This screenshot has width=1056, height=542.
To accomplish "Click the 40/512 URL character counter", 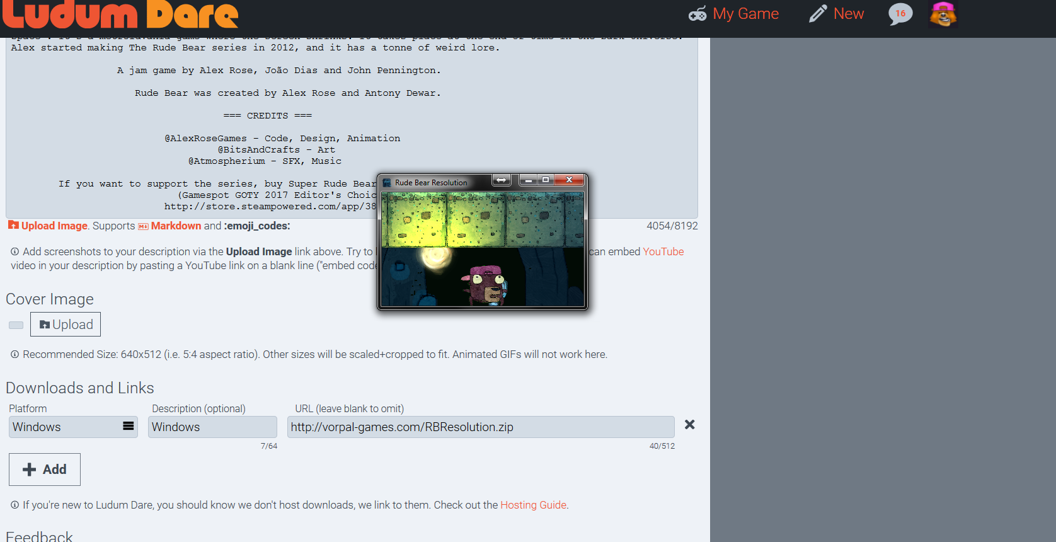I will (662, 446).
